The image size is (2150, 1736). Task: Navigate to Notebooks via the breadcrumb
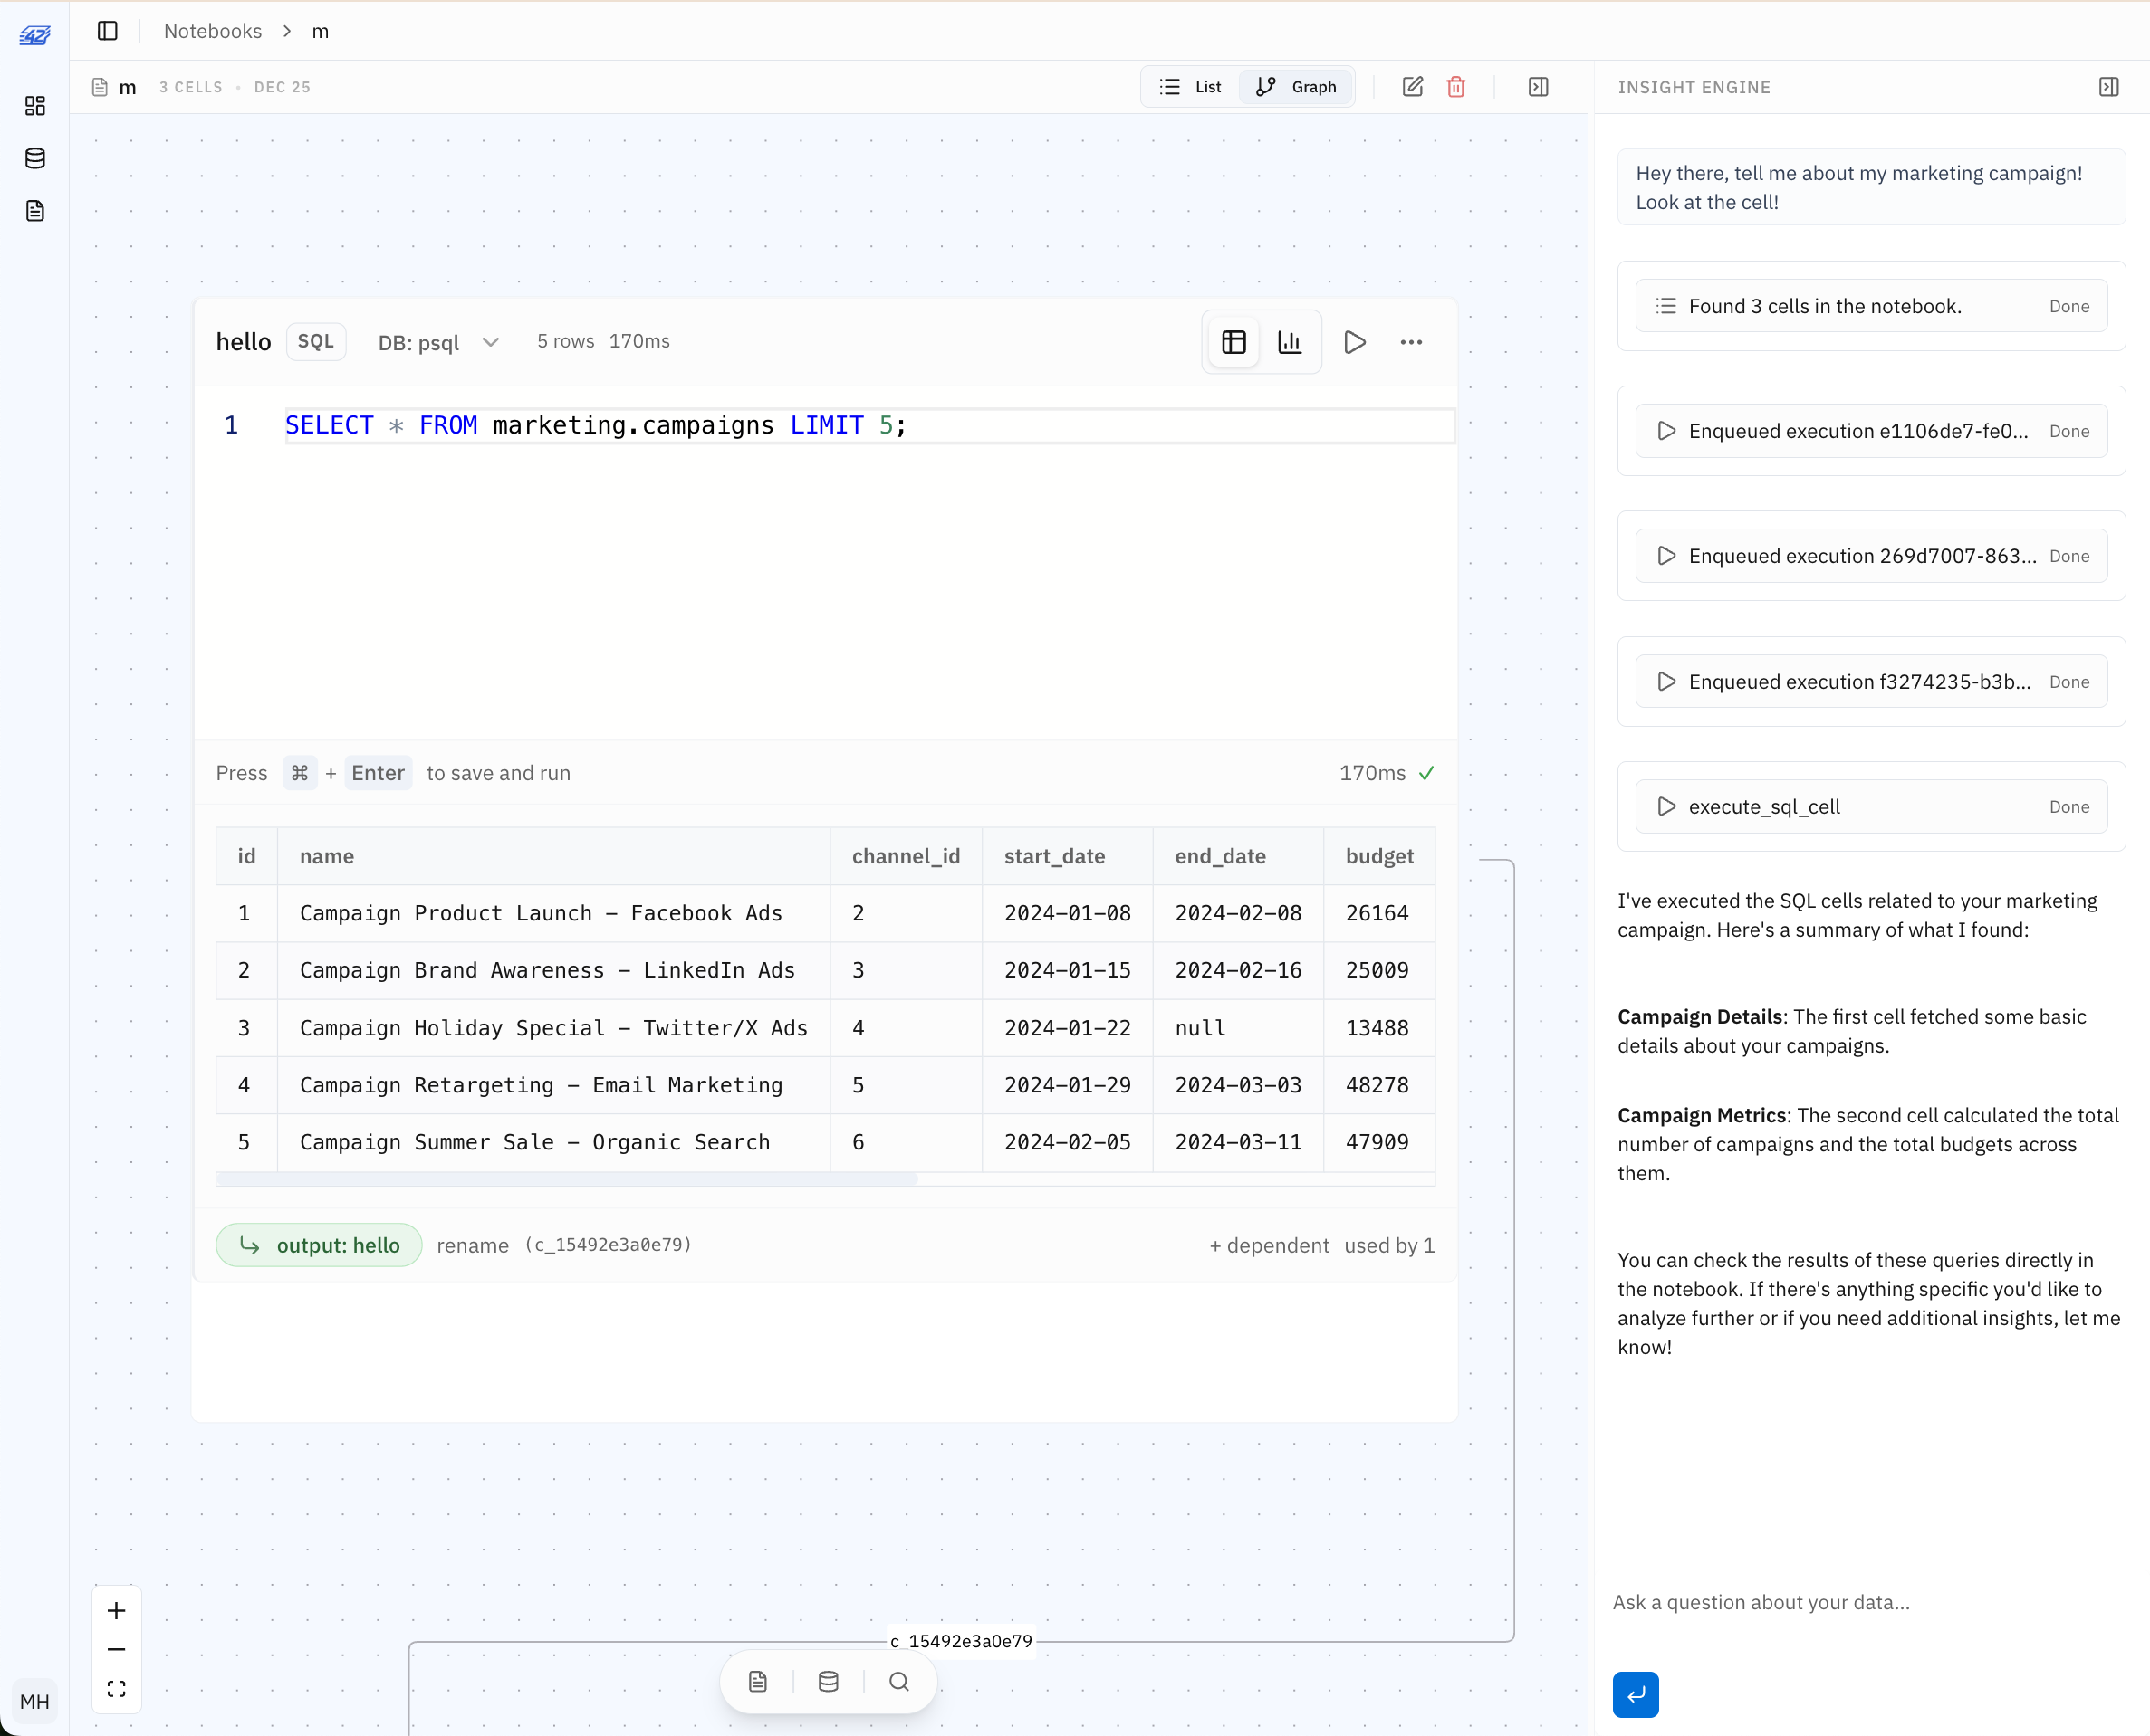coord(212,31)
